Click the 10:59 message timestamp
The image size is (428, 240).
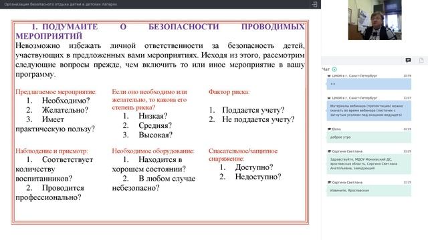point(407,75)
